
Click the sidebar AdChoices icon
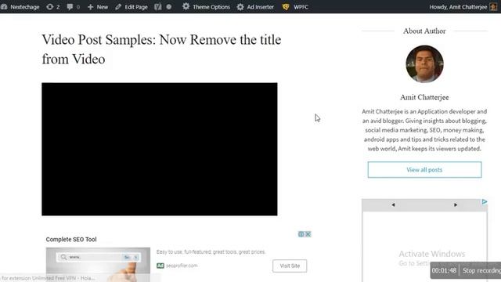[x=485, y=202]
